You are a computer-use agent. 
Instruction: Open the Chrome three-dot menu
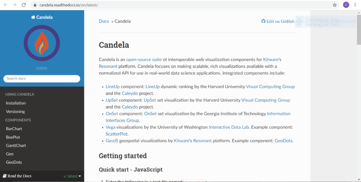(355, 5)
